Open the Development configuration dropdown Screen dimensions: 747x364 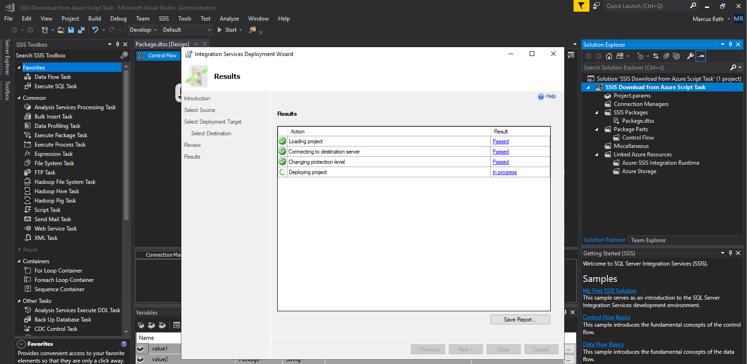143,30
